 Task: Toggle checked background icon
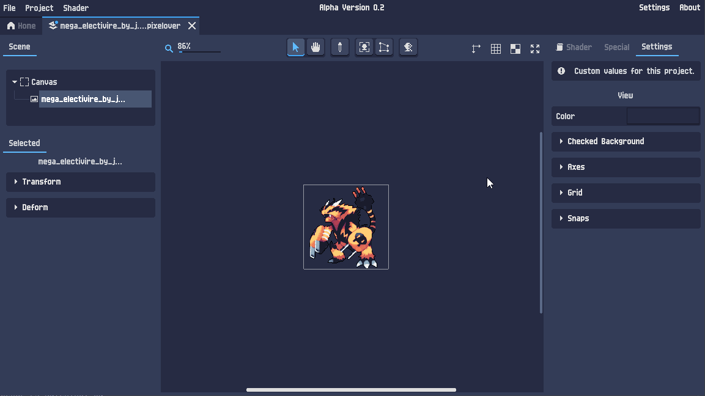click(515, 48)
